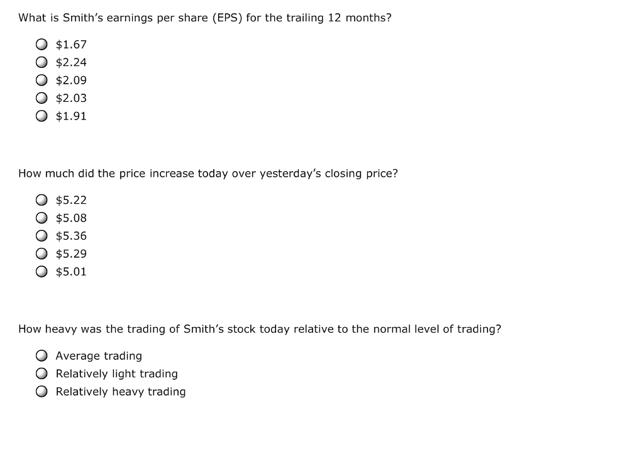This screenshot has height=449, width=644.
Task: Click the price increase question heading
Action: [x=208, y=174]
